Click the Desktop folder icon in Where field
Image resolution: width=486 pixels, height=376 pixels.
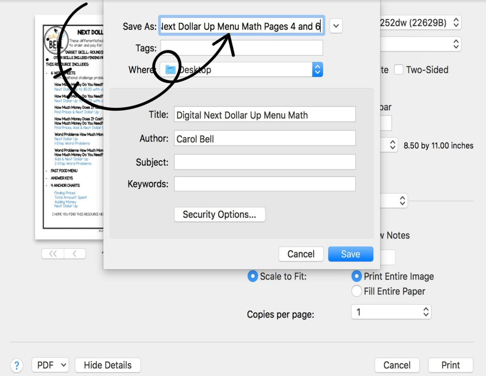click(171, 69)
